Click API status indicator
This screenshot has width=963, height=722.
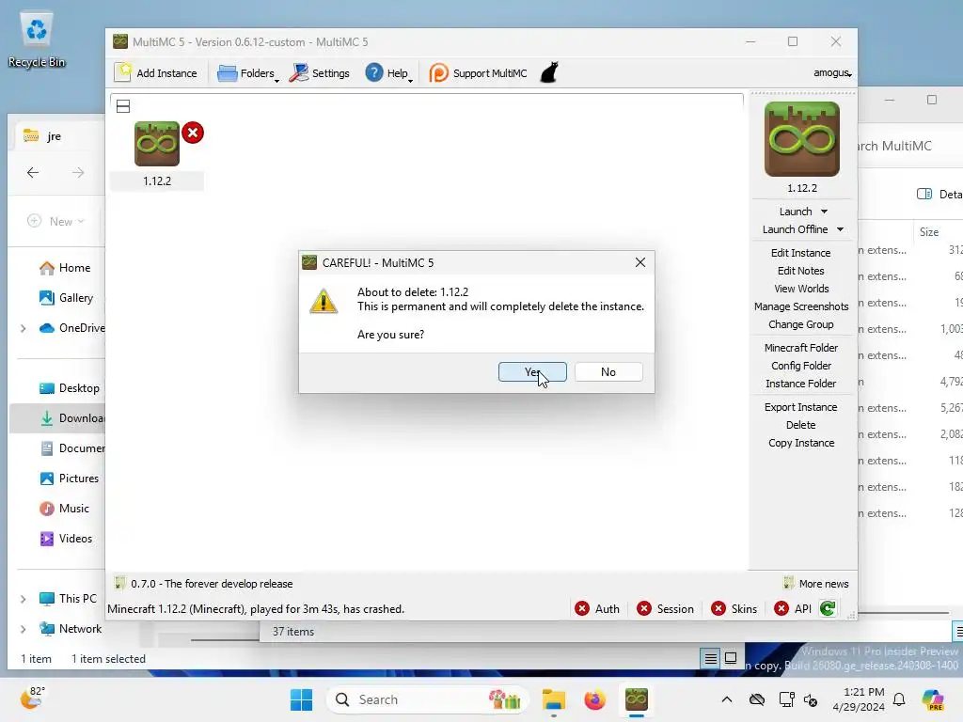793,608
